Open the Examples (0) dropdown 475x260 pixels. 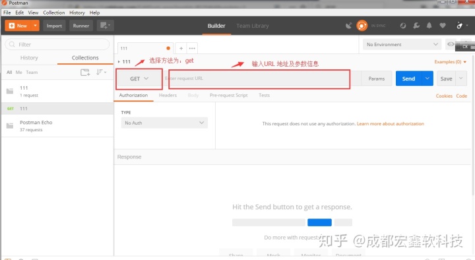pyautogui.click(x=451, y=62)
